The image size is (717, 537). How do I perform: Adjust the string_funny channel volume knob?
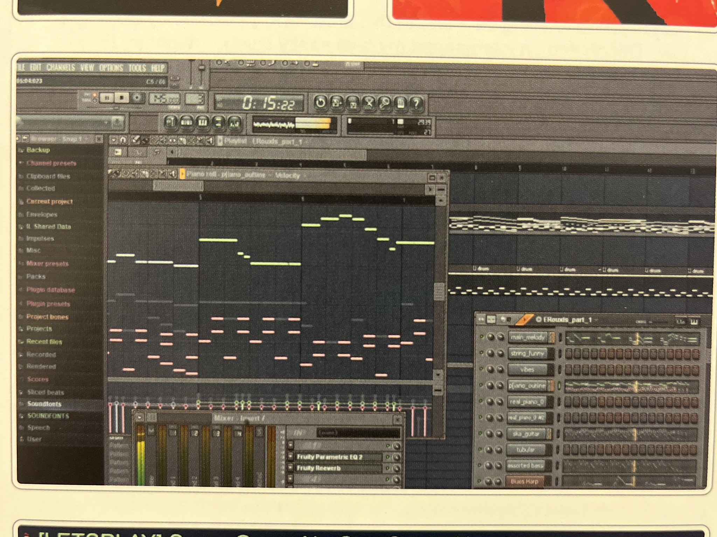click(x=500, y=353)
